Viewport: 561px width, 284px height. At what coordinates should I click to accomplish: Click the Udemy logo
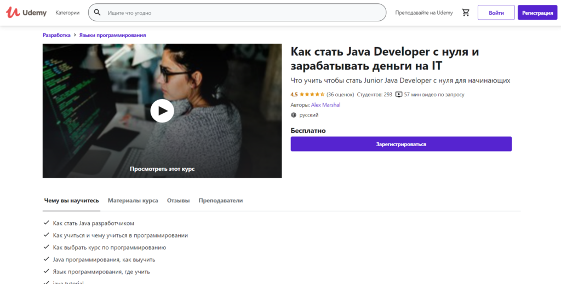click(x=26, y=13)
